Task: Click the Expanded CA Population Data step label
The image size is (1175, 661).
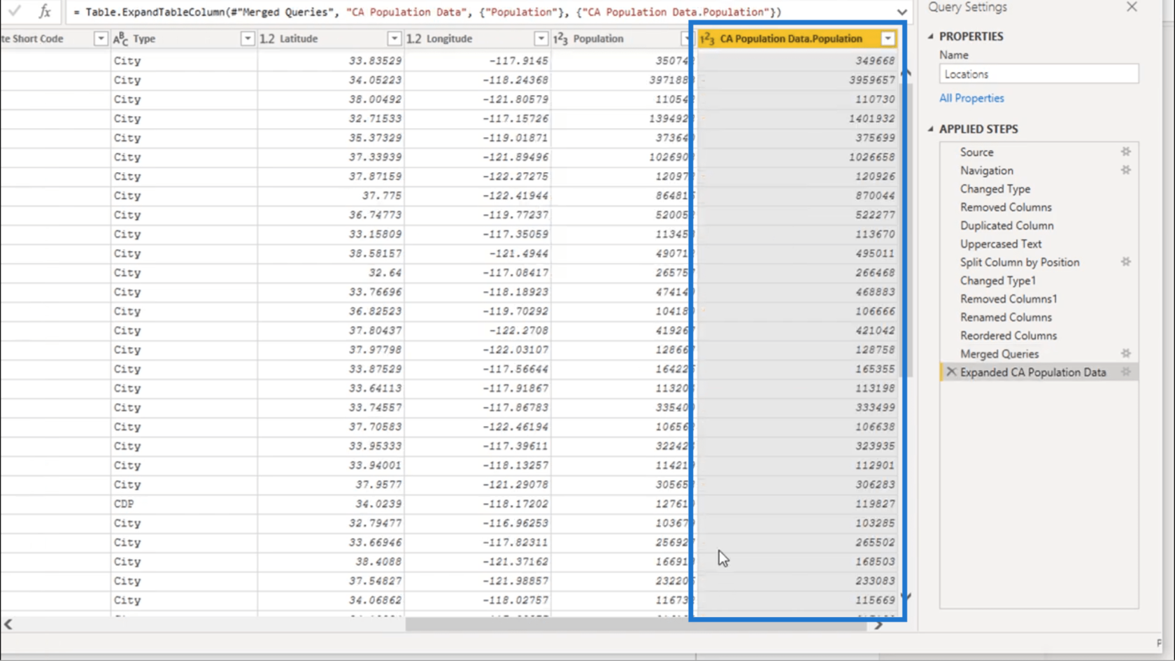Action: (x=1032, y=372)
